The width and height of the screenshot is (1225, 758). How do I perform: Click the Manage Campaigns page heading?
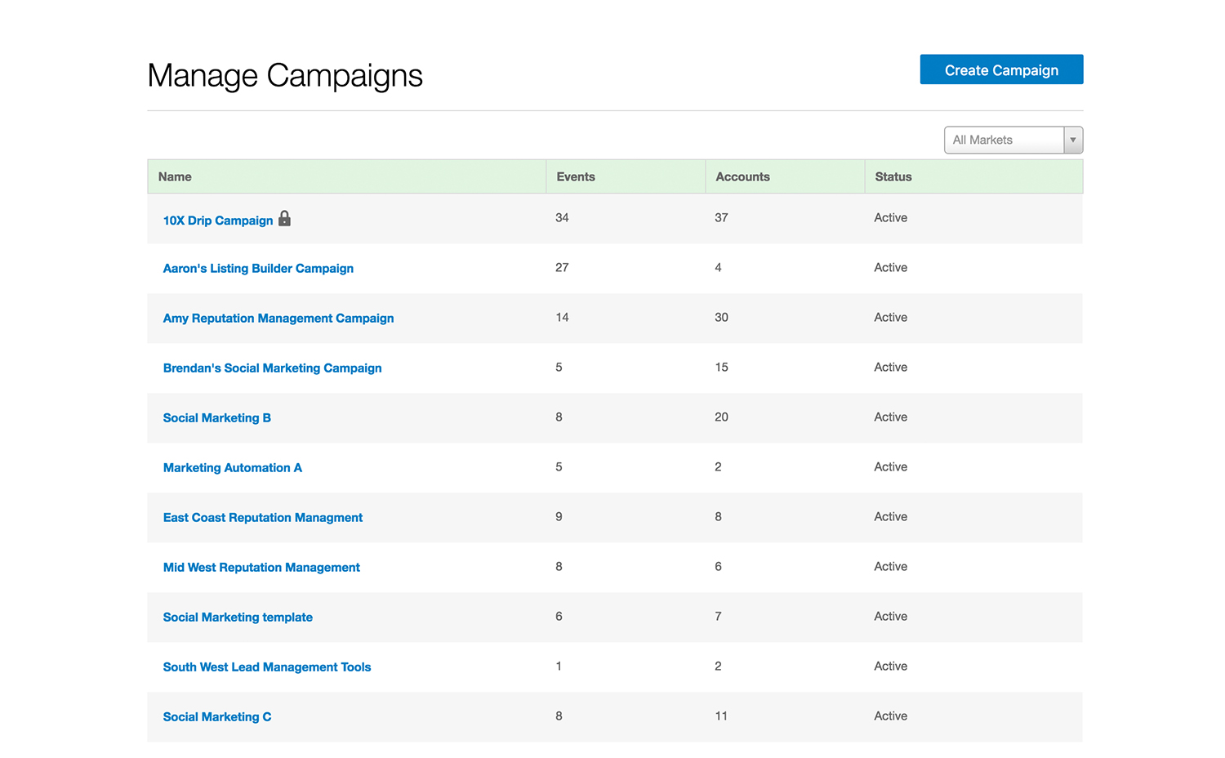point(284,75)
